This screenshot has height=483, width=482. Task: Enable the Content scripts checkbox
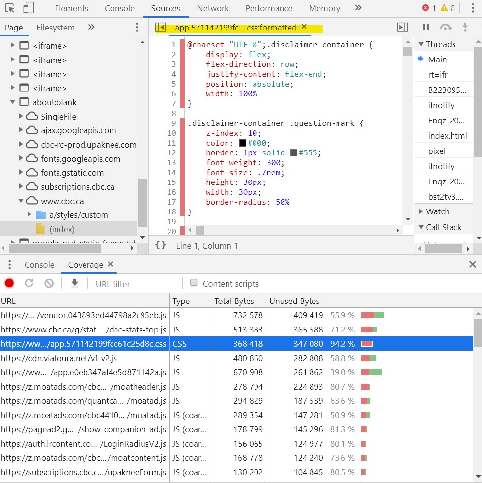(194, 283)
